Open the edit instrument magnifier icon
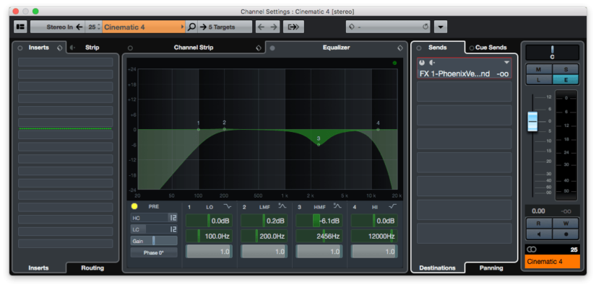The image size is (596, 287). [191, 27]
